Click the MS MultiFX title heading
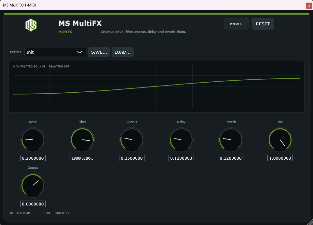 pyautogui.click(x=80, y=23)
